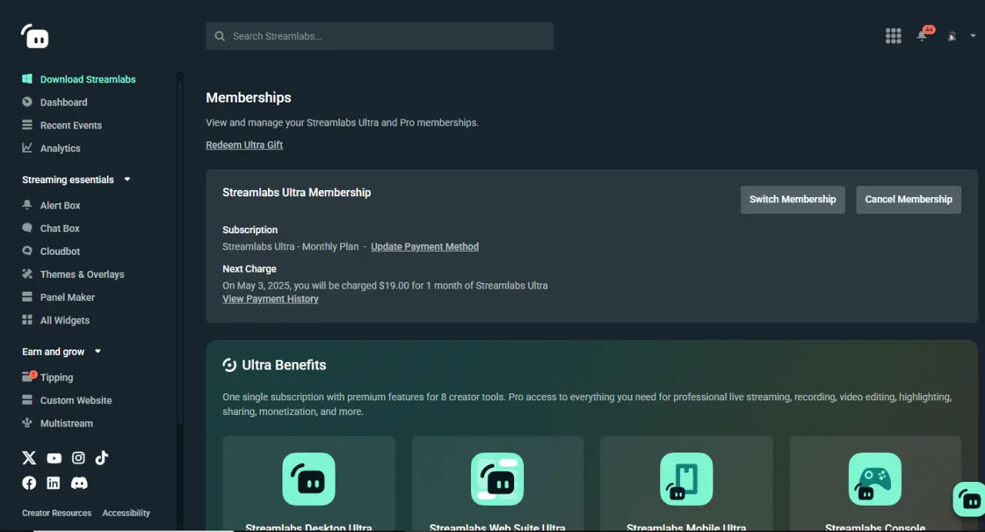Image resolution: width=985 pixels, height=532 pixels.
Task: Click the Cloudbot icon
Action: [x=27, y=251]
